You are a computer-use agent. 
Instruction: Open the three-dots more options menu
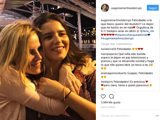coord(157,116)
